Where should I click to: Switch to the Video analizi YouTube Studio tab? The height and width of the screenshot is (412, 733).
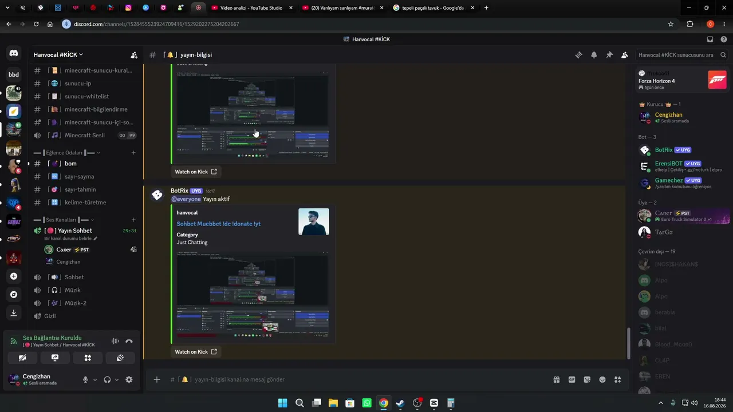tap(251, 8)
